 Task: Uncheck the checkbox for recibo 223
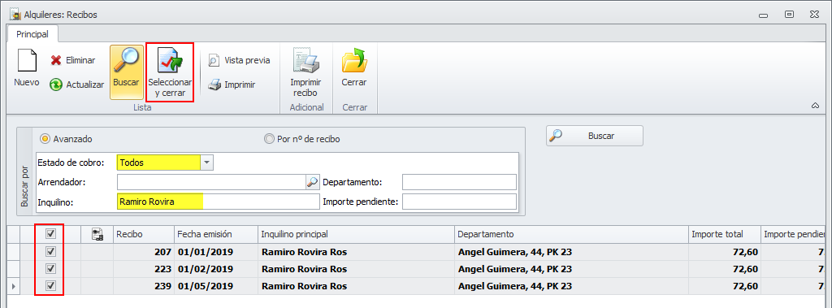click(x=51, y=269)
